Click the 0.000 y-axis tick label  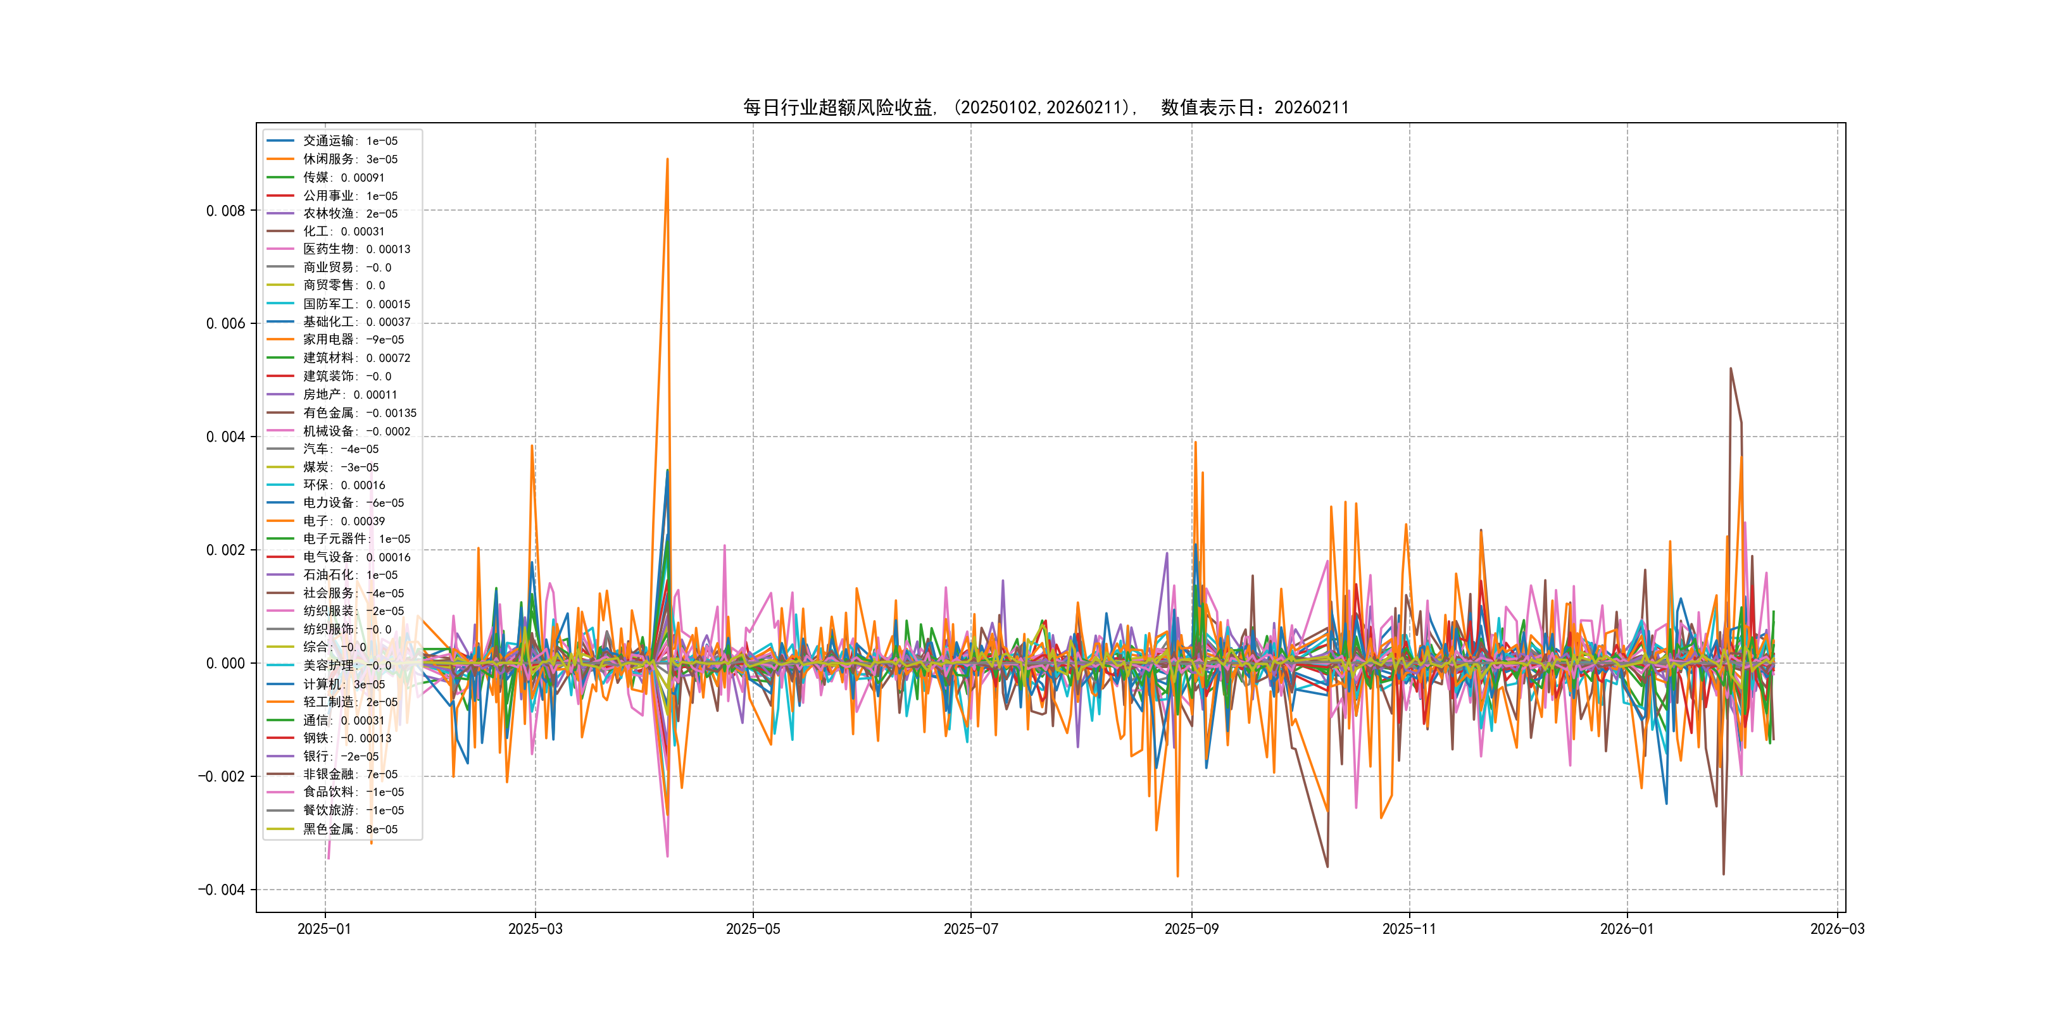225,664
